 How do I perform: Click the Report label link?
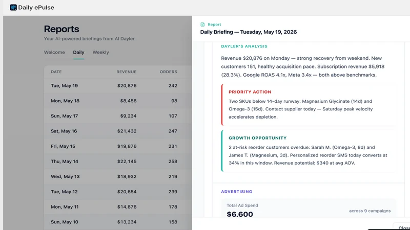(x=214, y=25)
